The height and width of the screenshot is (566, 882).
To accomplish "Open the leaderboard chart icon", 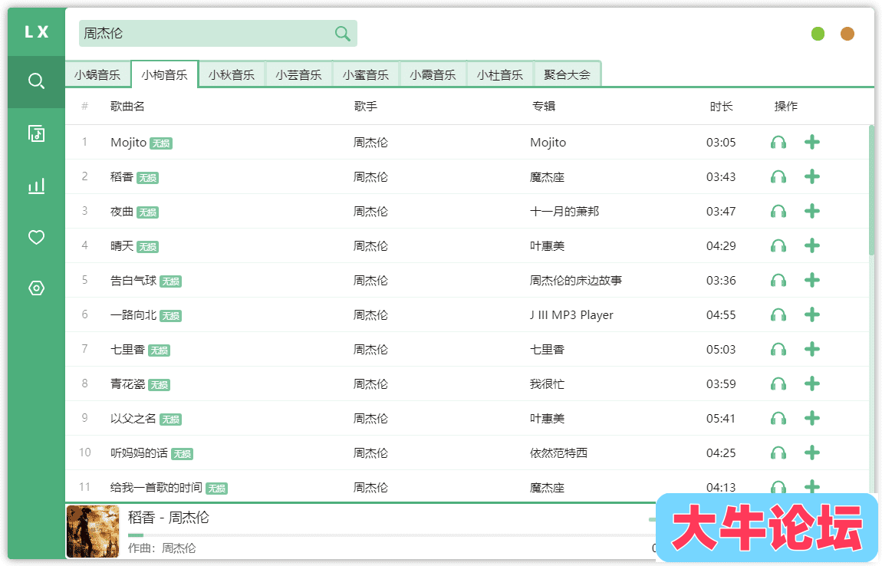I will point(37,186).
